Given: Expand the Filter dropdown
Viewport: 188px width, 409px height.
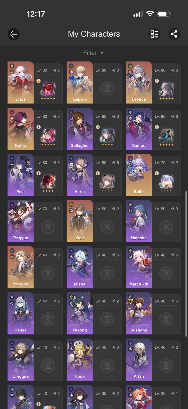Looking at the screenshot, I should (94, 53).
